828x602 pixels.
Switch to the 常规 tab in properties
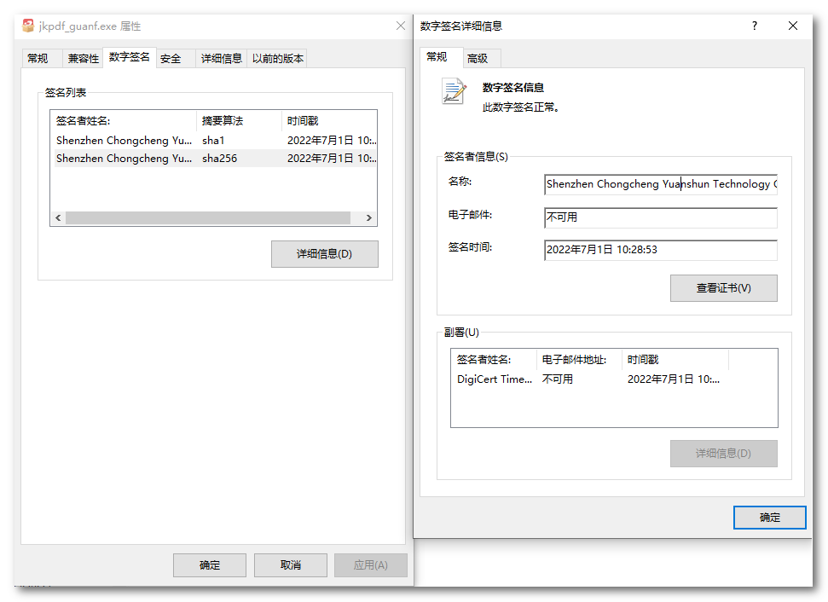click(x=38, y=59)
